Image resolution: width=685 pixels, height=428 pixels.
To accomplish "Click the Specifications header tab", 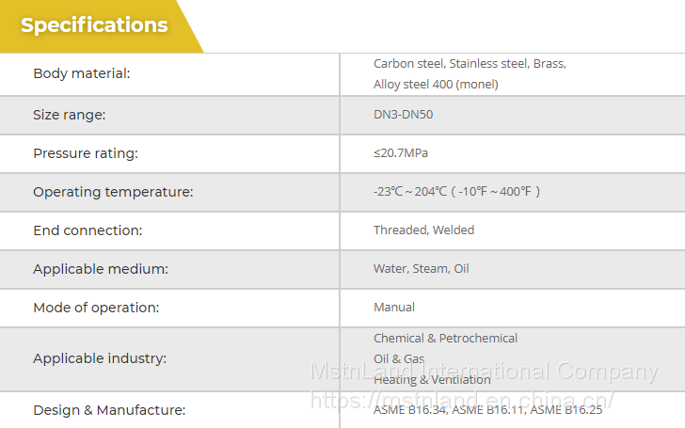I will 95,25.
